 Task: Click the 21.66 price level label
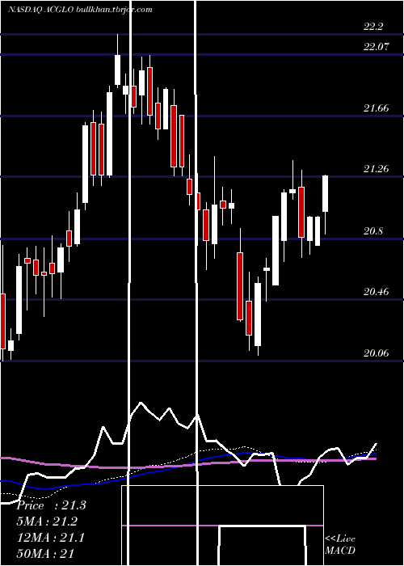(377, 108)
